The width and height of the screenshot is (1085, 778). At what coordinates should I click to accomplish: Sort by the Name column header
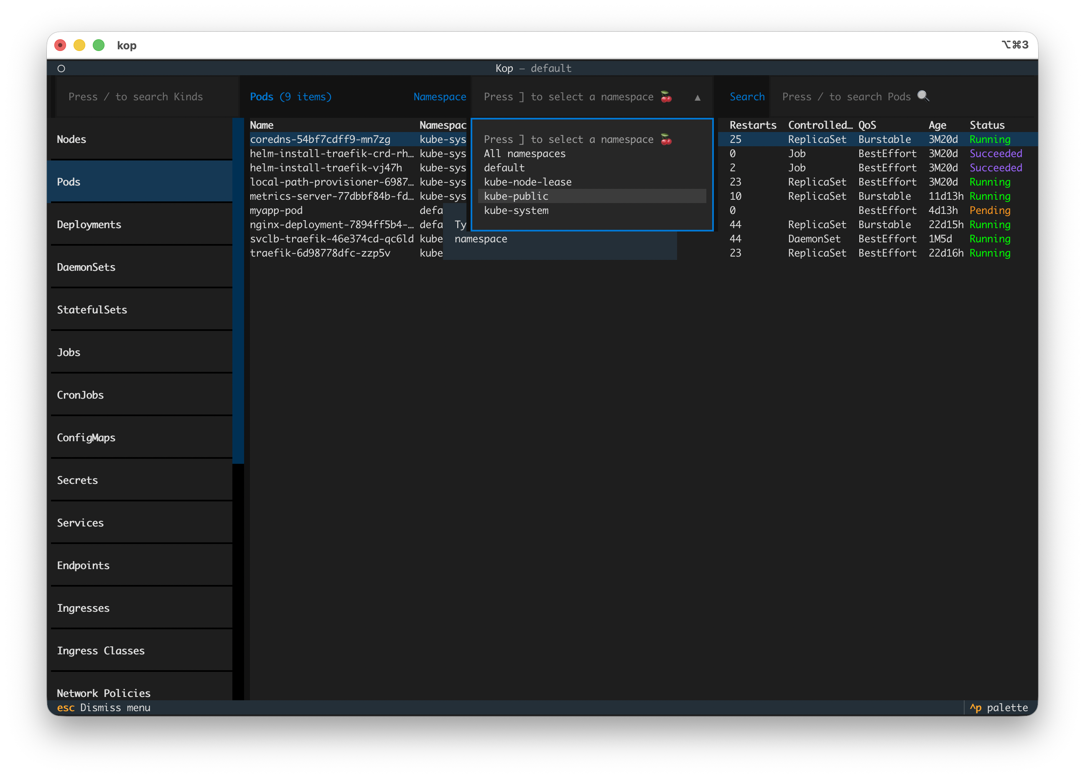coord(262,125)
